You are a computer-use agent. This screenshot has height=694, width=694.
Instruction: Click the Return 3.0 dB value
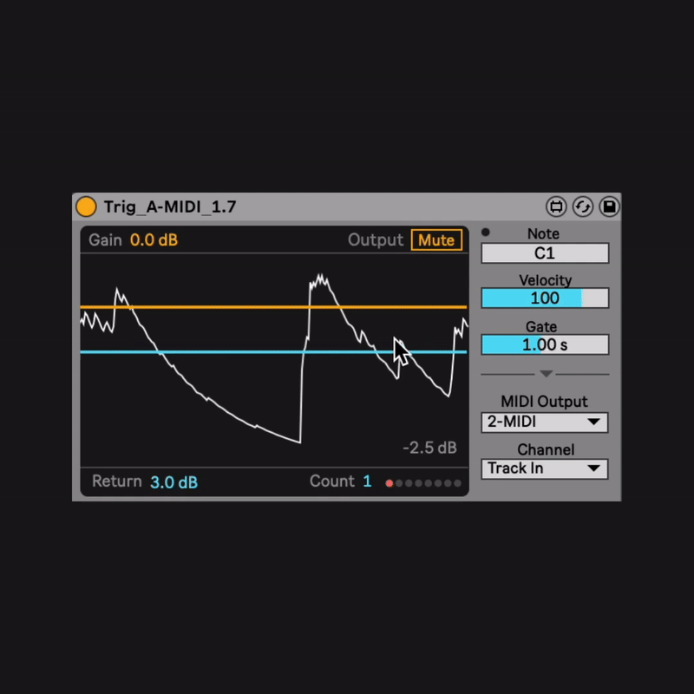click(173, 482)
